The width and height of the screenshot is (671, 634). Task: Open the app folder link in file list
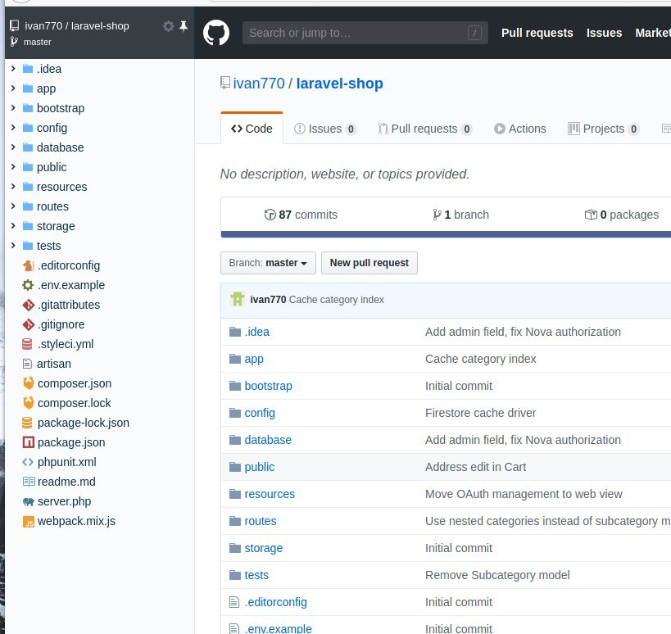pos(254,359)
